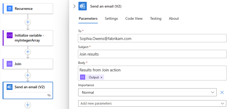This screenshot has width=233, height=109.
Task: Click the Subject field containing Join results
Action: 152,54
